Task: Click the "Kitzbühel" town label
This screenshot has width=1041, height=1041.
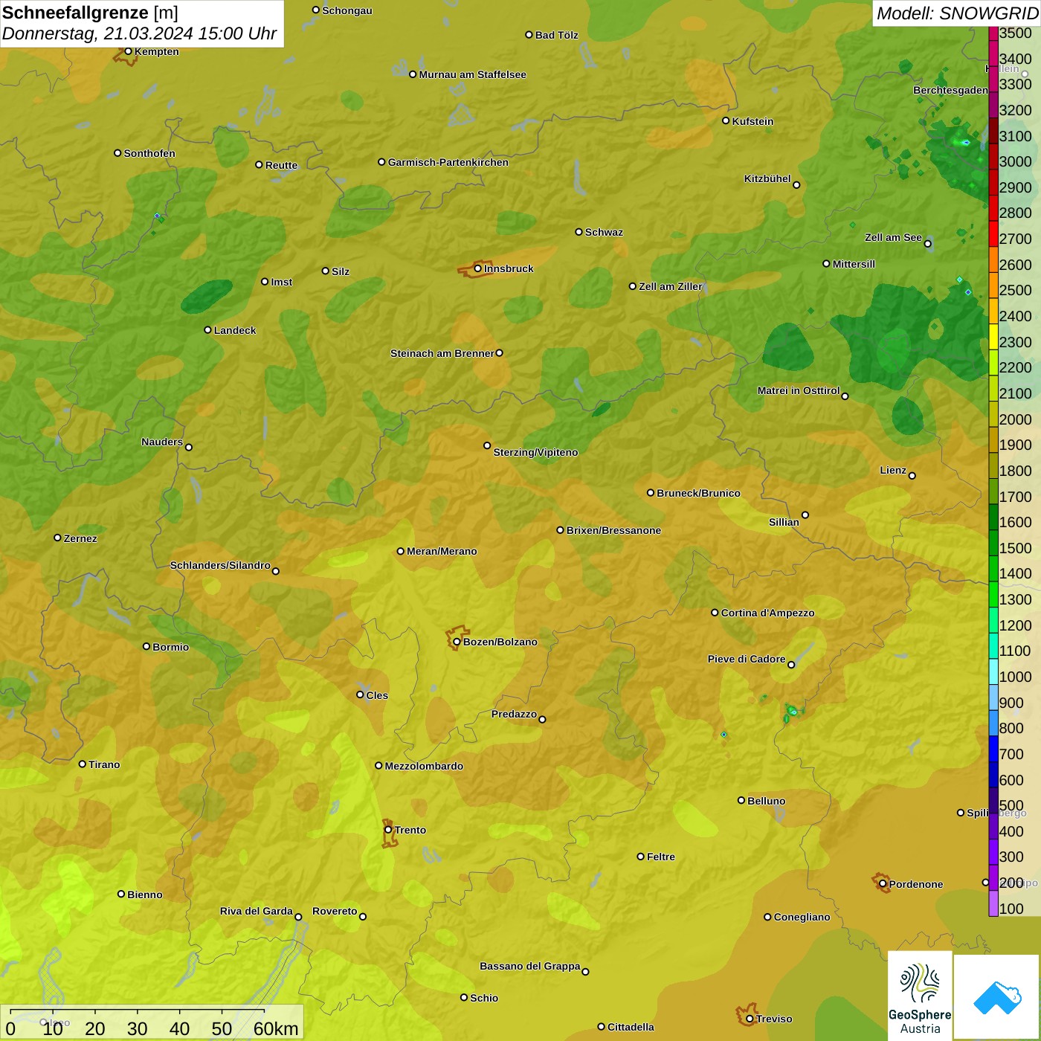Action: (767, 178)
